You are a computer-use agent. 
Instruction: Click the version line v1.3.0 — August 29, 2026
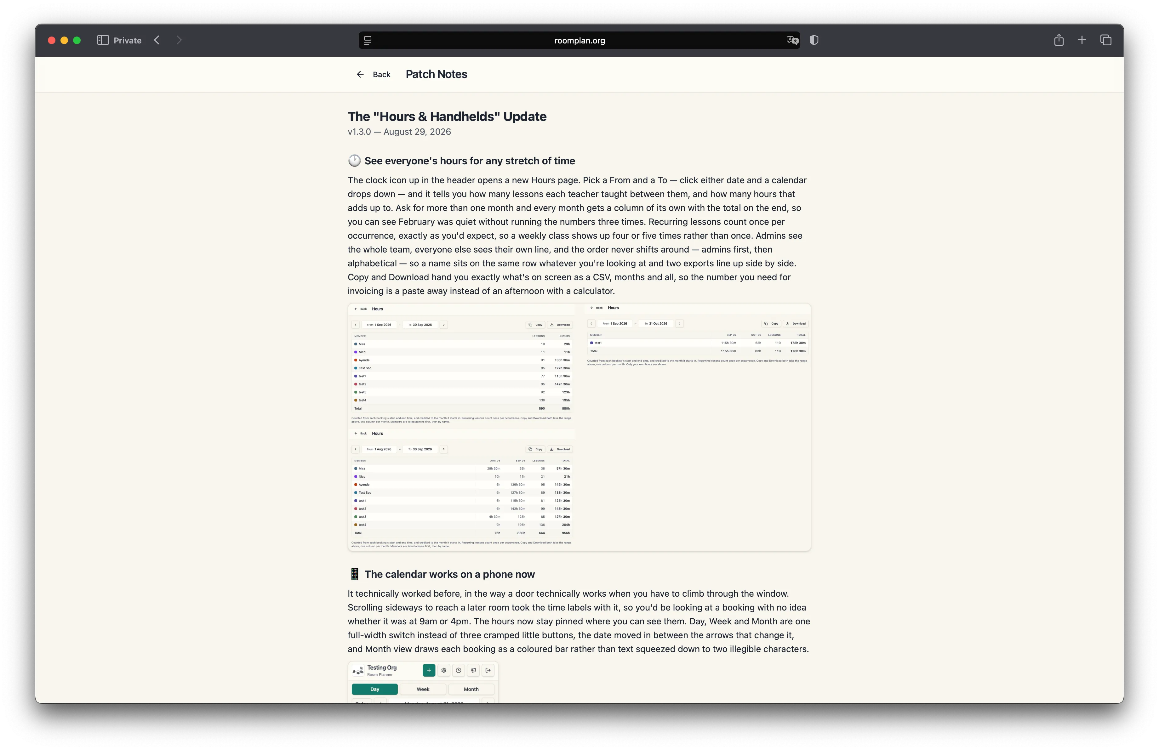click(x=399, y=132)
